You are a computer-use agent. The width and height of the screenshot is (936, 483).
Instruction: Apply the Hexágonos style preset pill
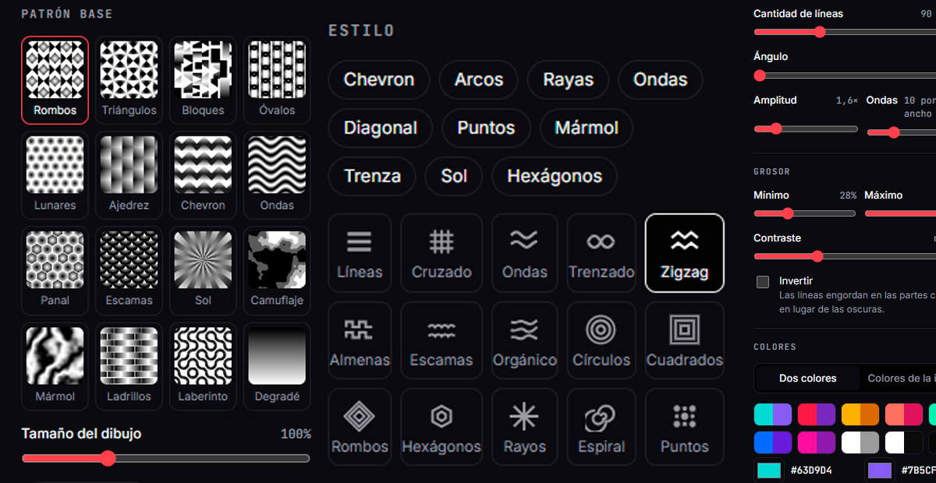(x=555, y=176)
